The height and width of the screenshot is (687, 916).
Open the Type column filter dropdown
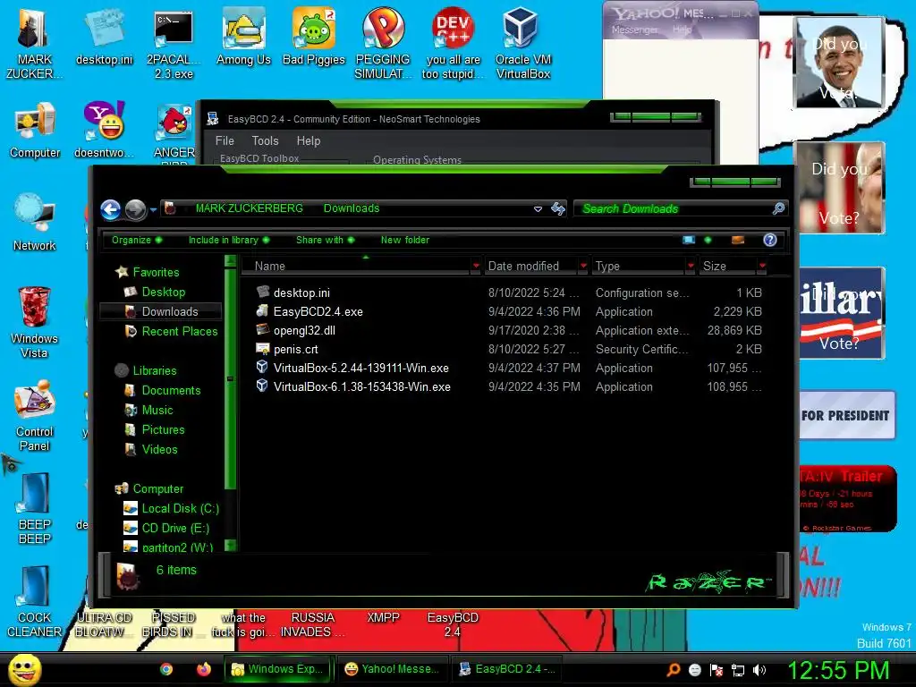691,267
